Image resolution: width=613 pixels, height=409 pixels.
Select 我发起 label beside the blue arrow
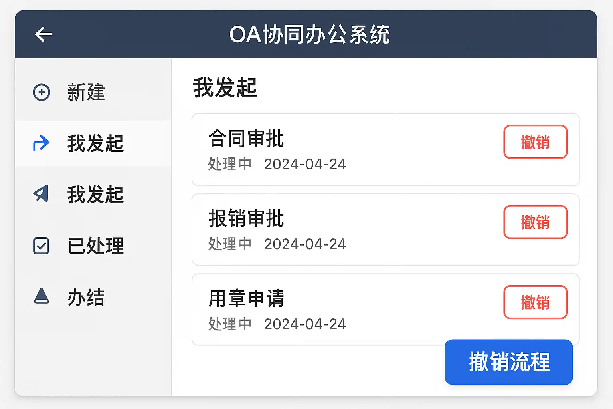[95, 143]
